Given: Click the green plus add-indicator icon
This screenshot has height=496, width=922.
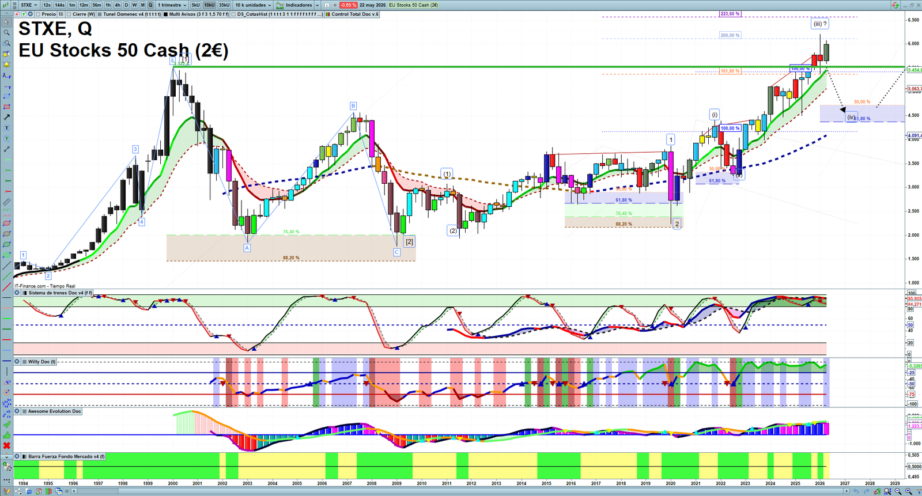Looking at the screenshot, I should [x=24, y=14].
